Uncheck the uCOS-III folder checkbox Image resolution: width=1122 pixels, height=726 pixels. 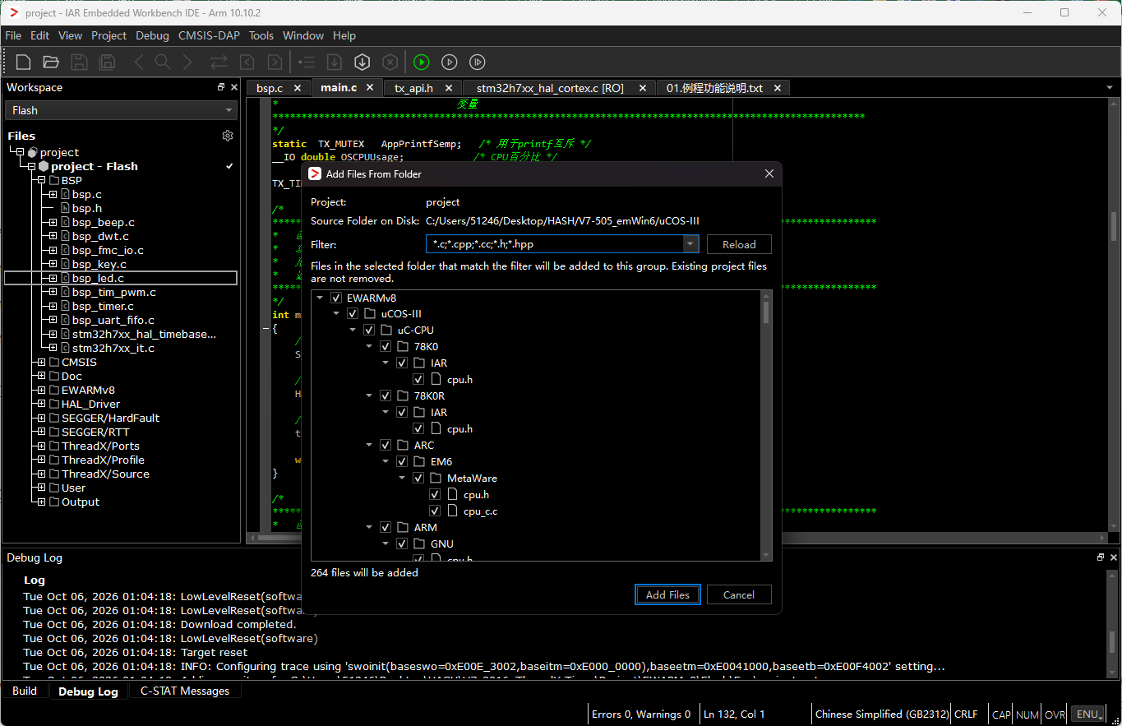(353, 314)
